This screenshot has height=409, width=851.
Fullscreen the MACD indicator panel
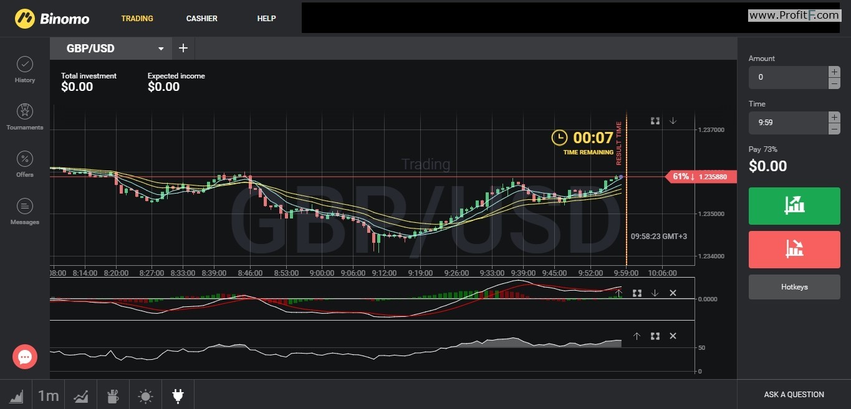637,293
